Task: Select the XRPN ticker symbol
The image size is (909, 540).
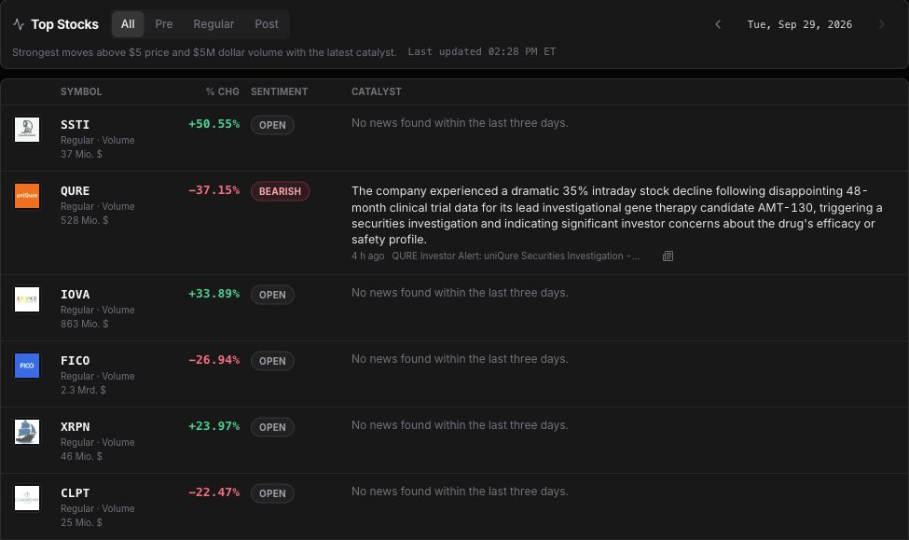Action: 75,426
